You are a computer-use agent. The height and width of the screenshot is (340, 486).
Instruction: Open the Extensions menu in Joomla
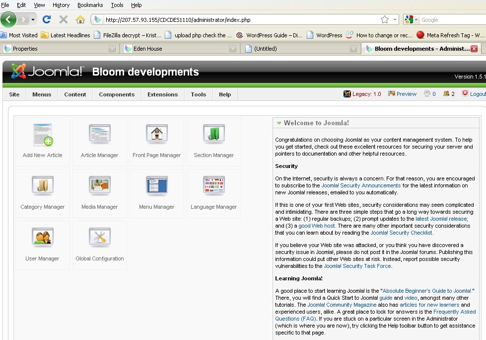click(x=163, y=94)
